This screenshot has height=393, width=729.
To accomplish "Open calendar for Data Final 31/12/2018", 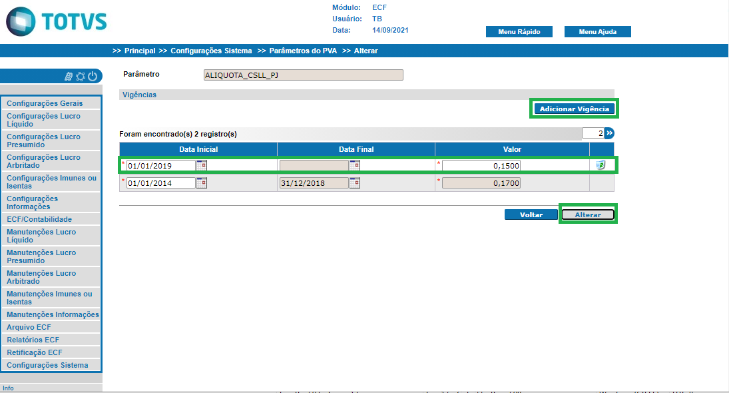I will (x=355, y=183).
